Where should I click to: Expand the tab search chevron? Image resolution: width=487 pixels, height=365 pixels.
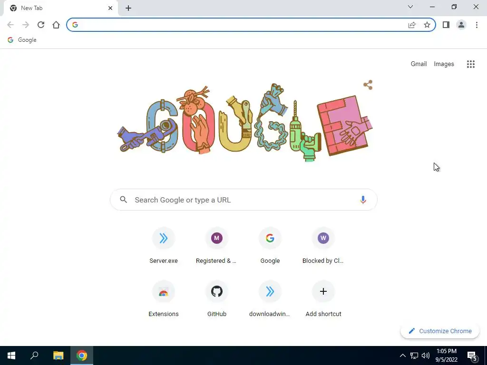(410, 7)
